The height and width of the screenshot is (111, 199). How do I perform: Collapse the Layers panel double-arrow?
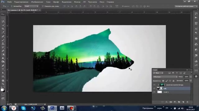[187, 70]
